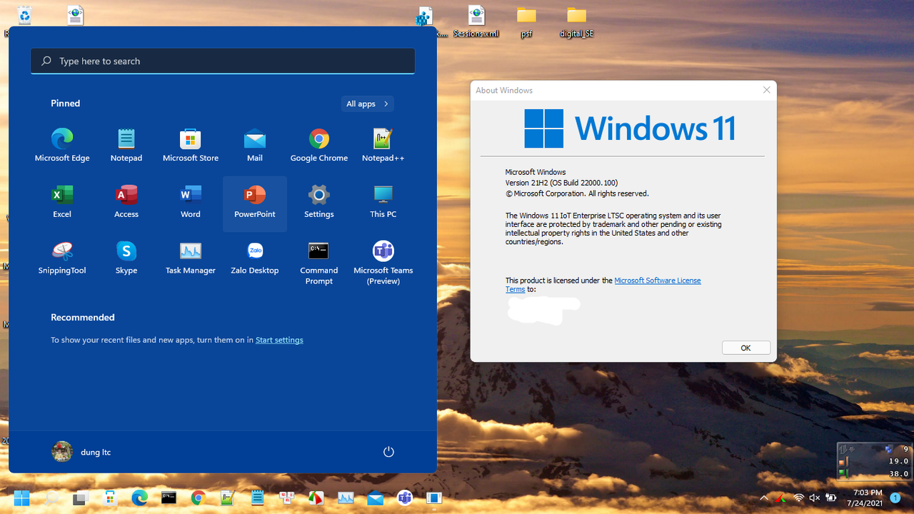Viewport: 914px width, 514px height.
Task: Open PowerPoint from the Start menu
Action: 255,203
